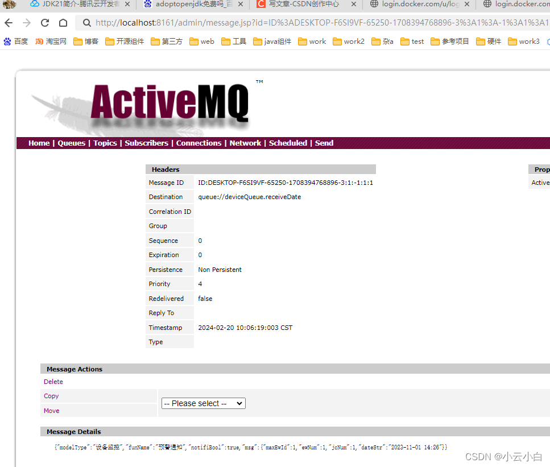Click the Move message link
This screenshot has height=467, width=550.
point(52,411)
